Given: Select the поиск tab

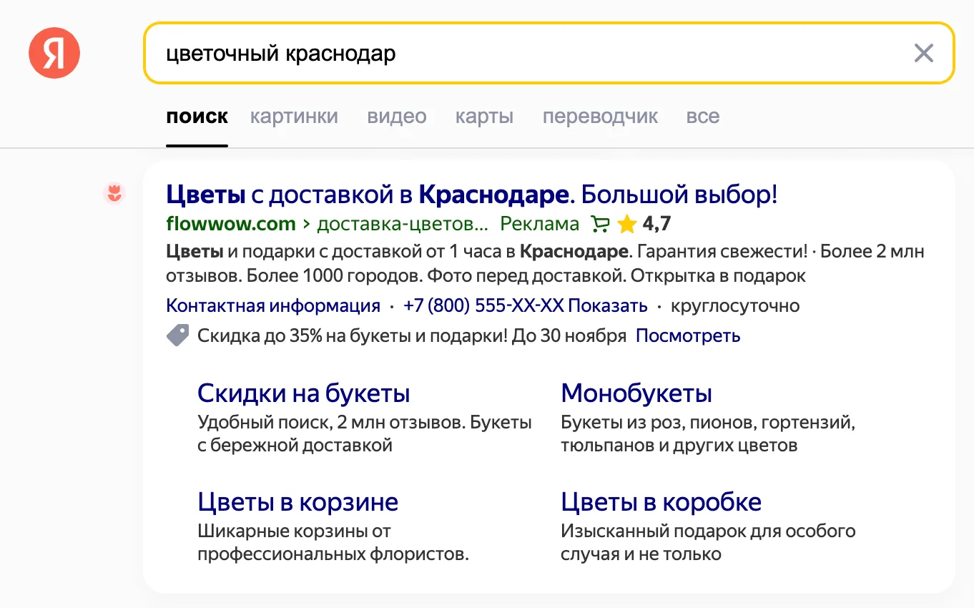Looking at the screenshot, I should click(197, 117).
